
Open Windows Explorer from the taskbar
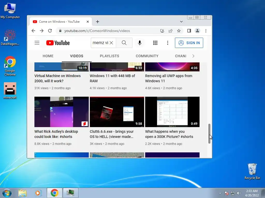tap(23, 193)
